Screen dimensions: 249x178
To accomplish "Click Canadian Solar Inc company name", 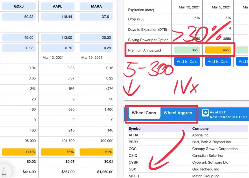I will pyautogui.click(x=207, y=156).
